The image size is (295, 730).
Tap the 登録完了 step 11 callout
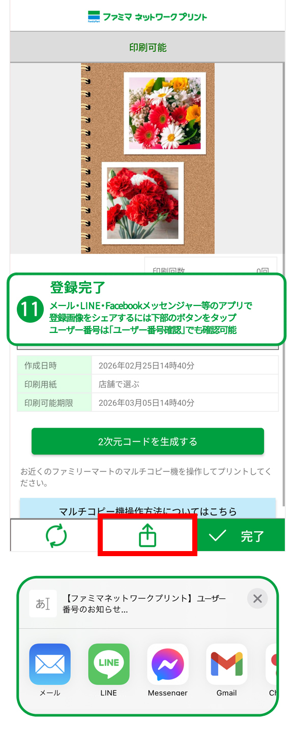click(146, 309)
